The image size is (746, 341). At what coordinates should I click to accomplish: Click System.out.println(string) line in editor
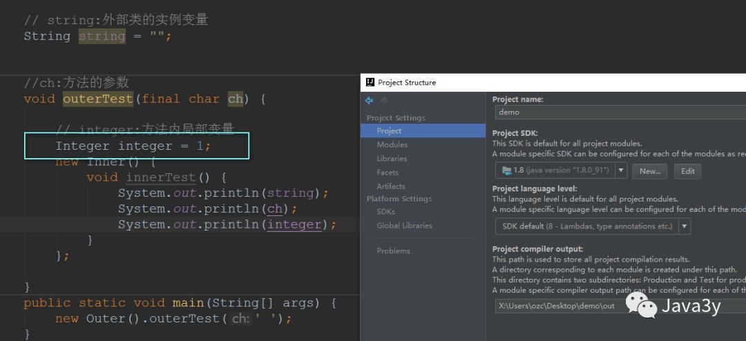pyautogui.click(x=223, y=193)
